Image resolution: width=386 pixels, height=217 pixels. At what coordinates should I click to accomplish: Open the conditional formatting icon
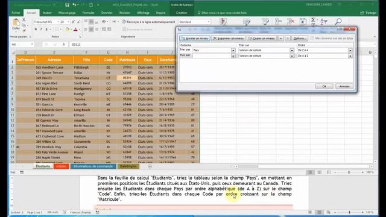223,22
